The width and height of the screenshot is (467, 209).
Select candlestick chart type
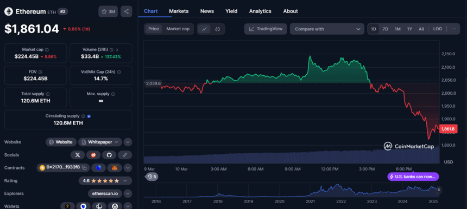coord(218,29)
